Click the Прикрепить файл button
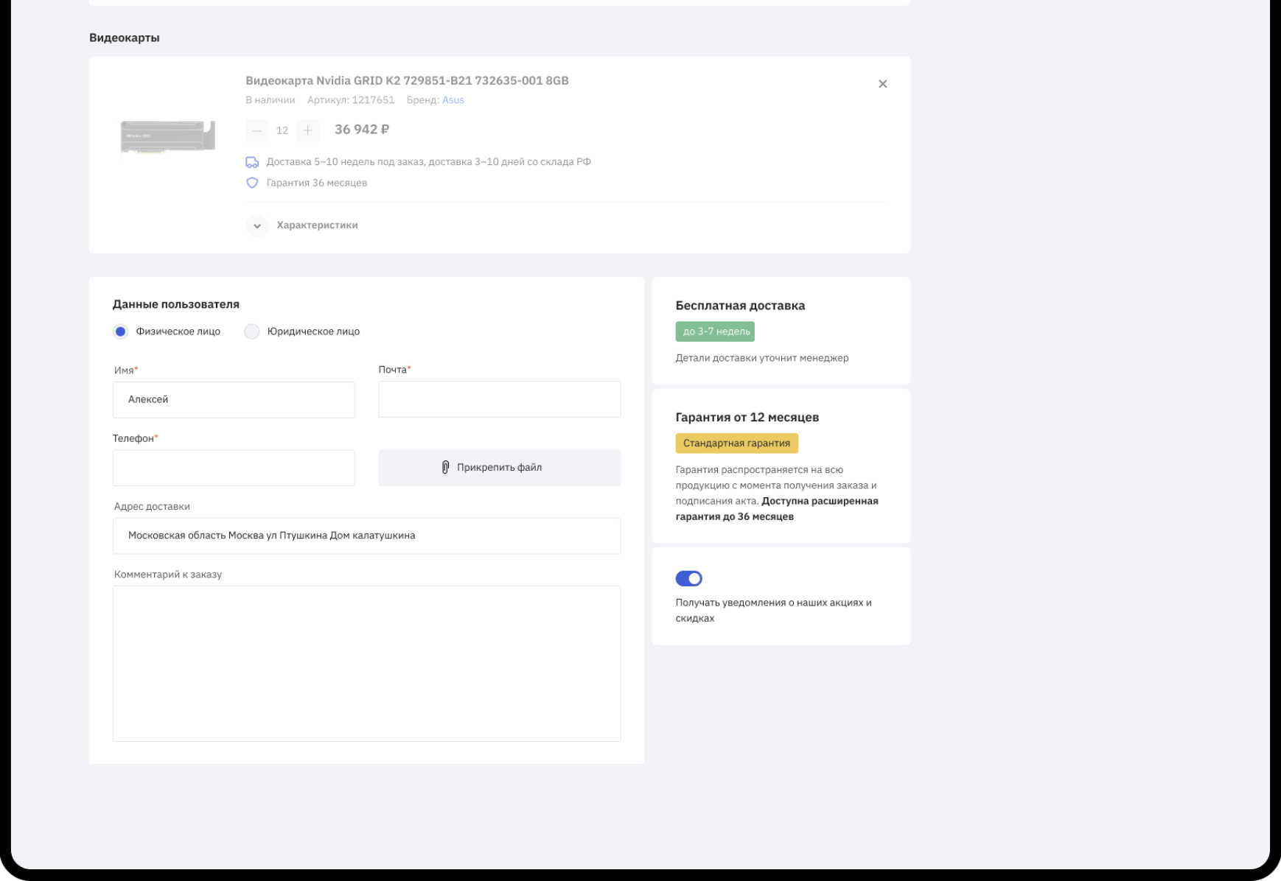 click(x=499, y=468)
